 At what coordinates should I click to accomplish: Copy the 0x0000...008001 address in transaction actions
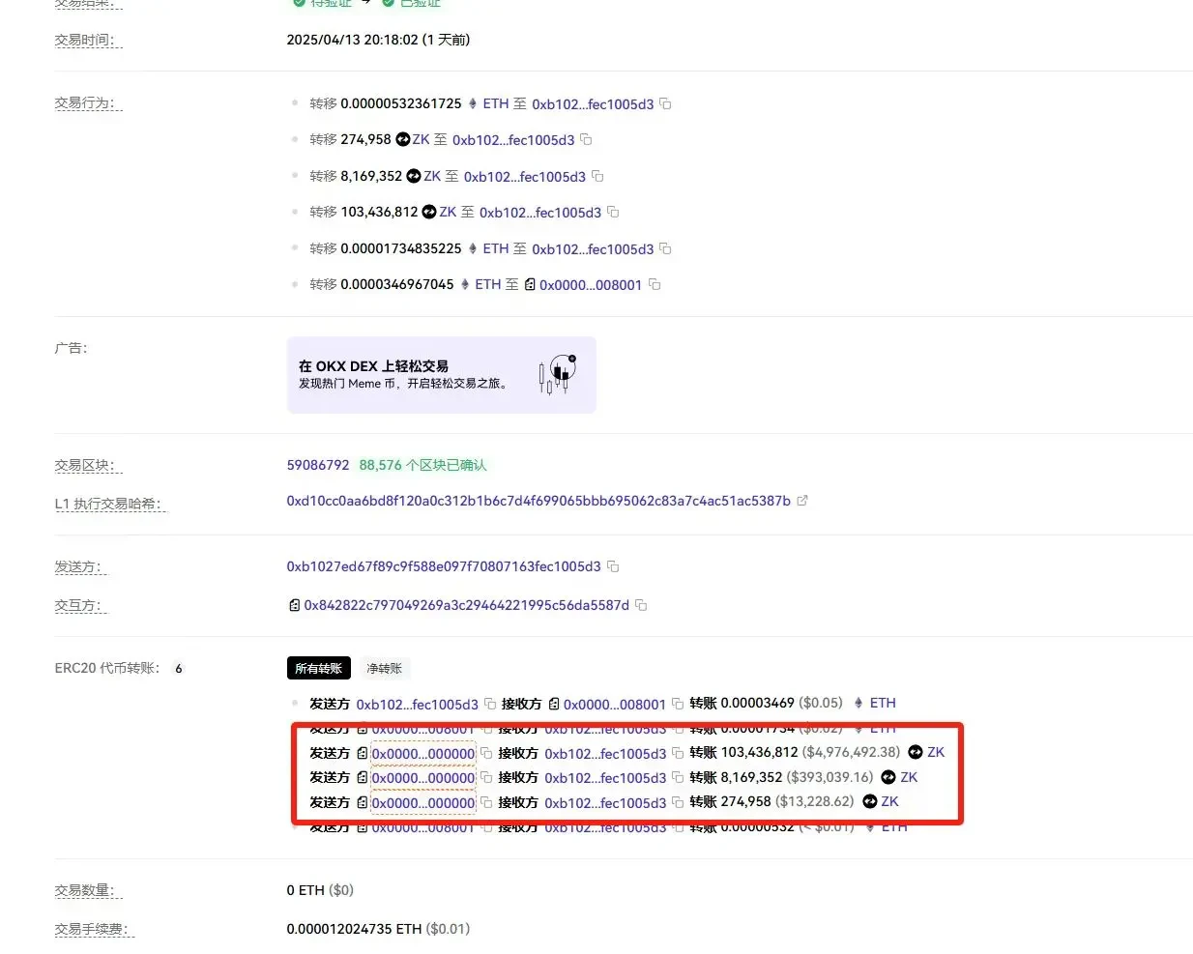point(655,284)
